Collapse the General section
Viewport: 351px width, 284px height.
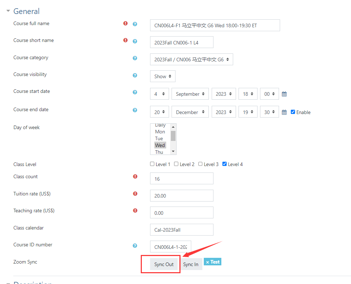click(x=8, y=11)
